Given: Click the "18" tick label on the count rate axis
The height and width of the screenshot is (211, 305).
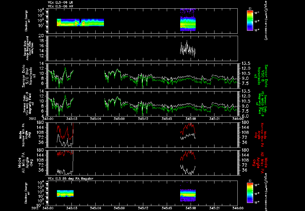Looking at the screenshot, I should 41,41.
